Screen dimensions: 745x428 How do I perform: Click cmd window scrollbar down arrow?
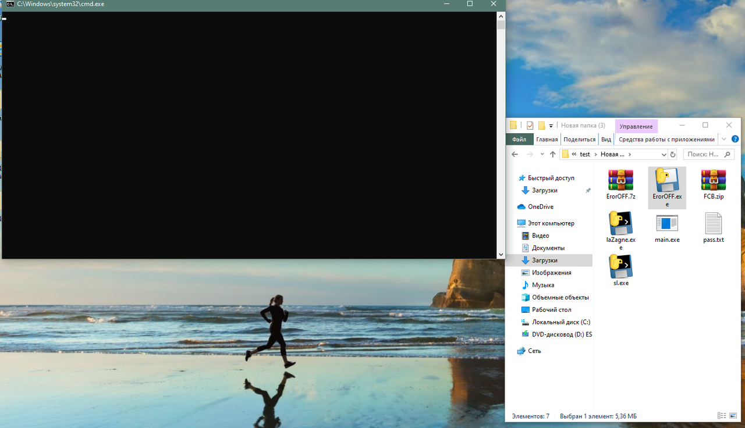click(x=501, y=255)
